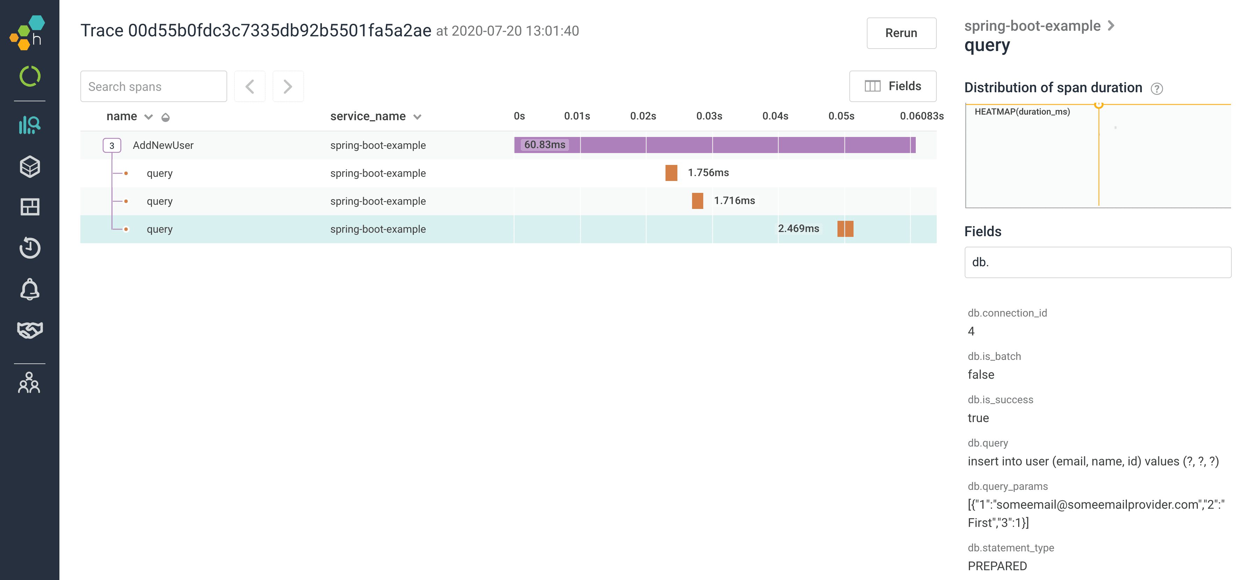Open the Query builder sidebar icon
1252x580 pixels.
point(30,125)
